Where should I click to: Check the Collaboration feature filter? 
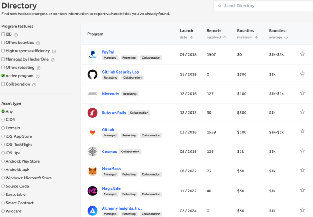tap(3, 84)
